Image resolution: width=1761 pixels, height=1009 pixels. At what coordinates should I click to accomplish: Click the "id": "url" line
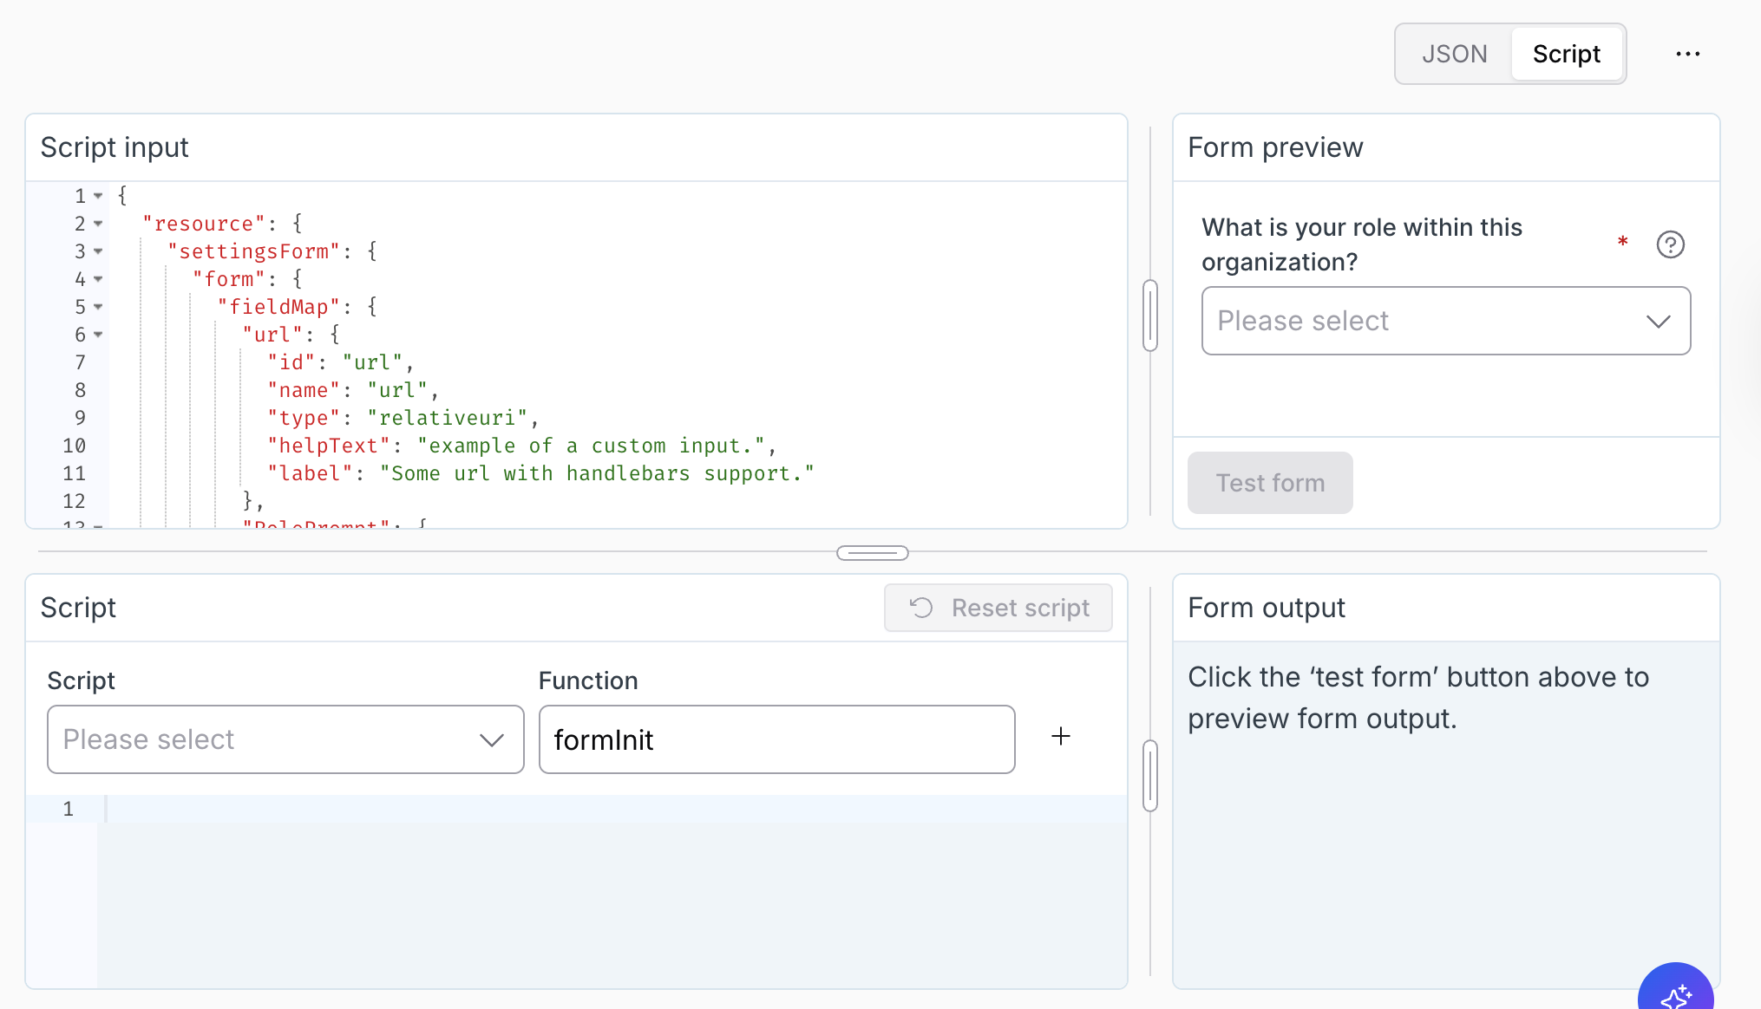[340, 362]
